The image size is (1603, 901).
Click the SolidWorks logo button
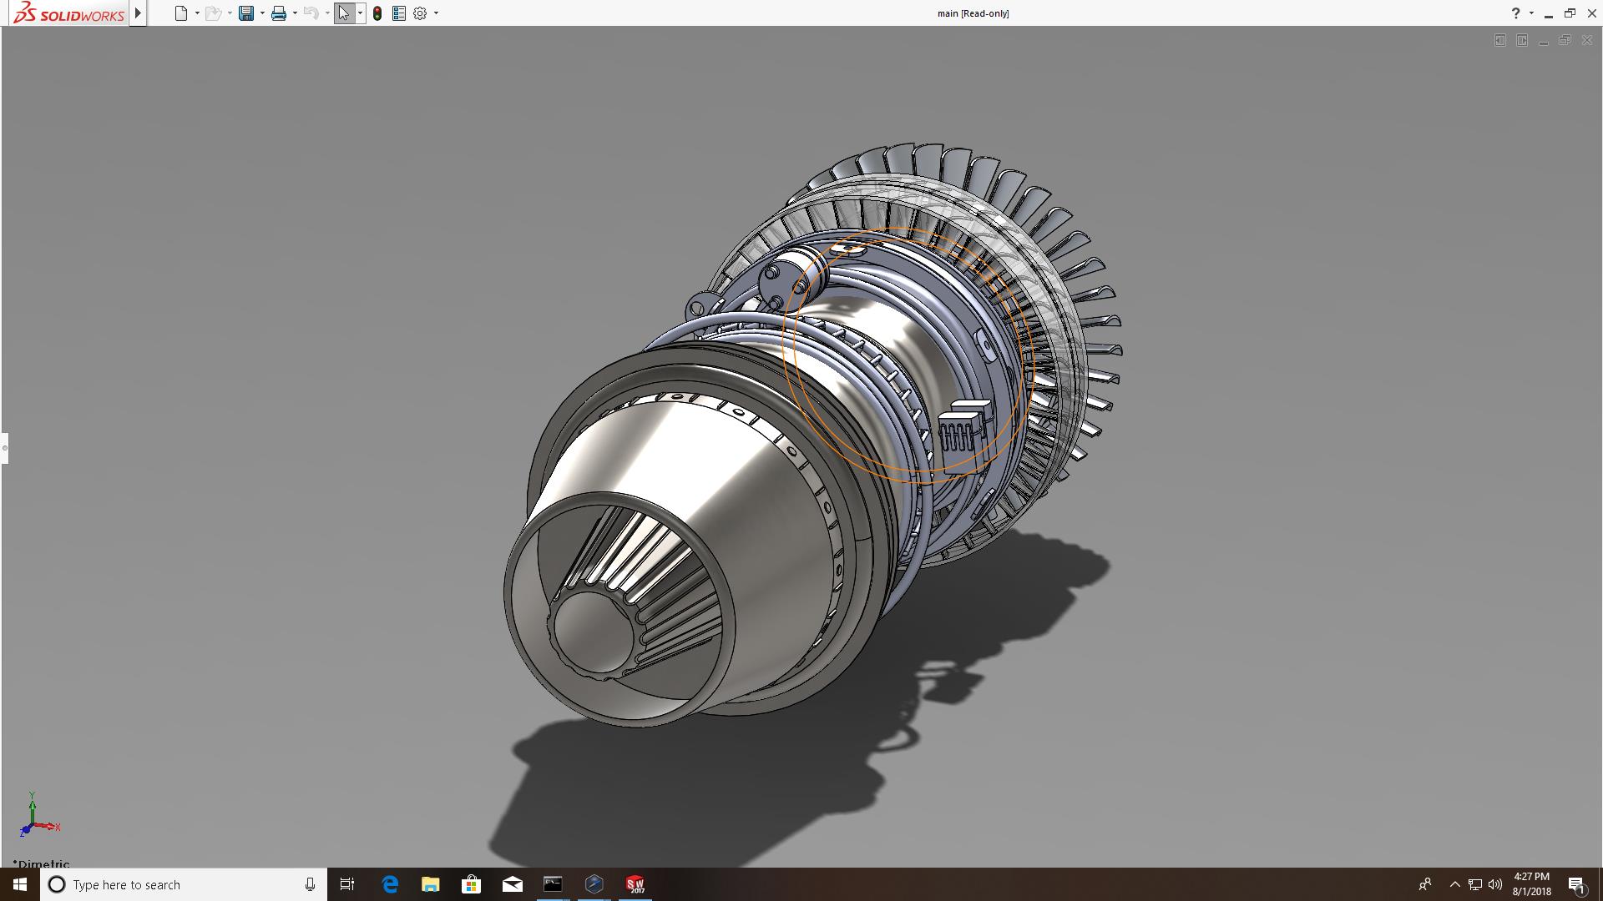(x=68, y=13)
